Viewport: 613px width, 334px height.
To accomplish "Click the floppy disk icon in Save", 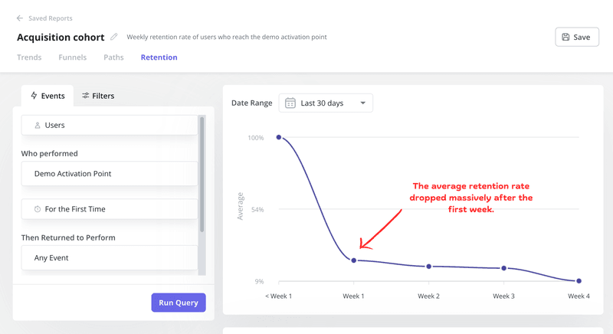I will click(565, 37).
